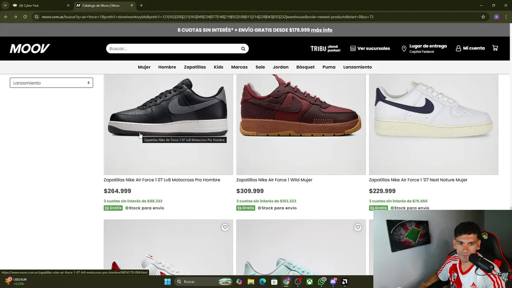Open Discord from the taskbar
This screenshot has height=288, width=512.
333,282
